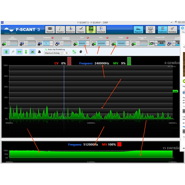Click the green MV level bar
The height and width of the screenshot is (185, 185).
[129, 61]
